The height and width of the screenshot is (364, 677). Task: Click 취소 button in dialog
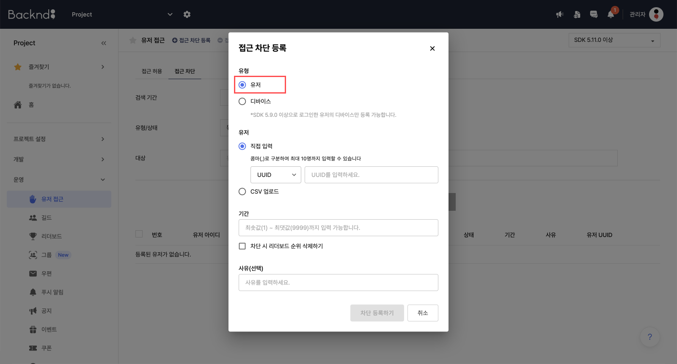[423, 313]
